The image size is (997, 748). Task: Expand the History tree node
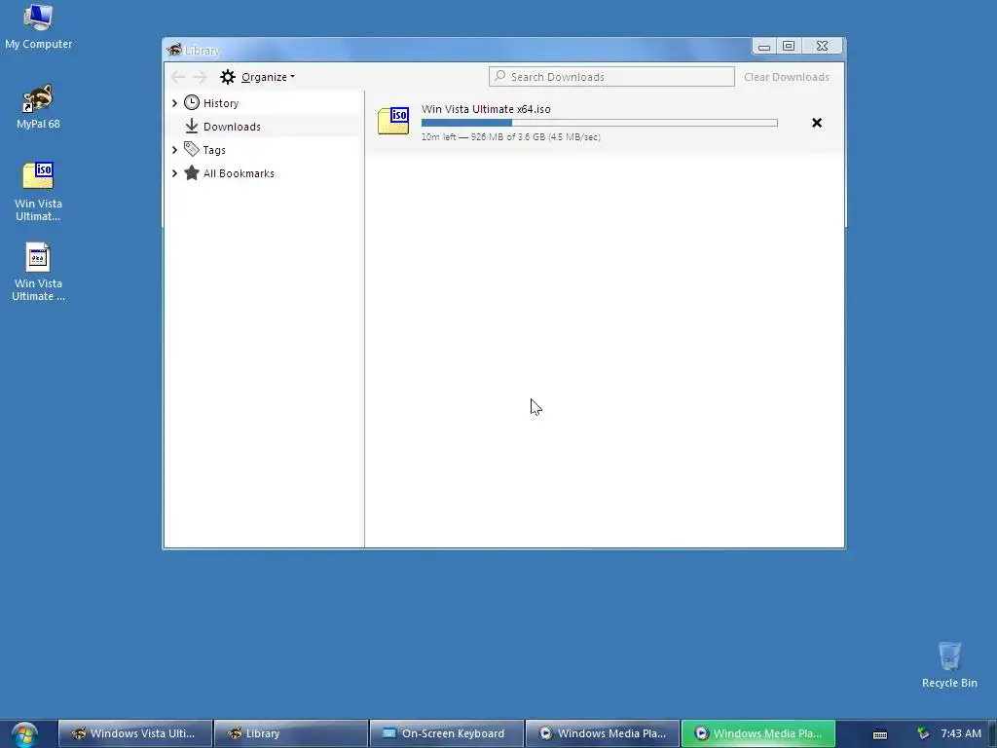tap(175, 103)
